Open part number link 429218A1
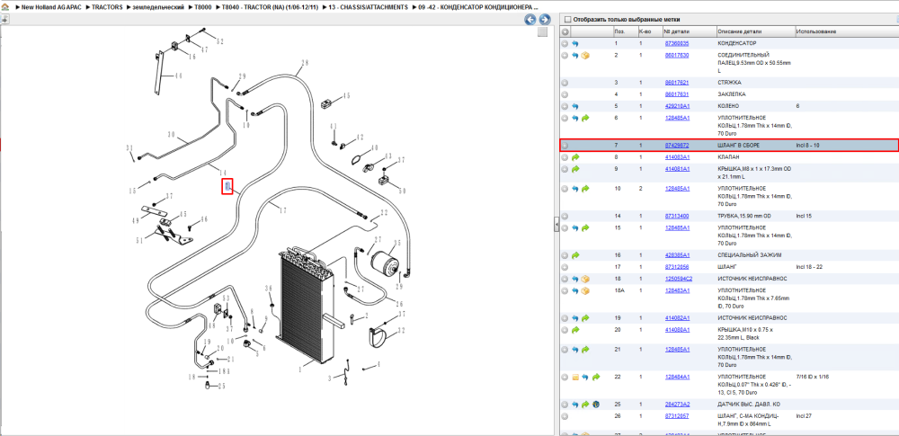The width and height of the screenshot is (899, 436). pyautogui.click(x=677, y=106)
